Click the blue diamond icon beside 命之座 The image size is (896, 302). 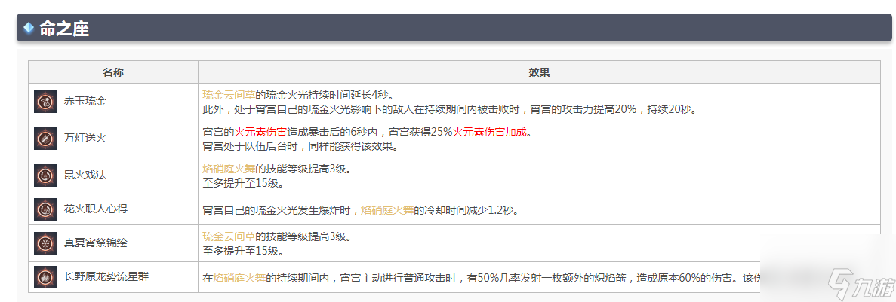(29, 28)
